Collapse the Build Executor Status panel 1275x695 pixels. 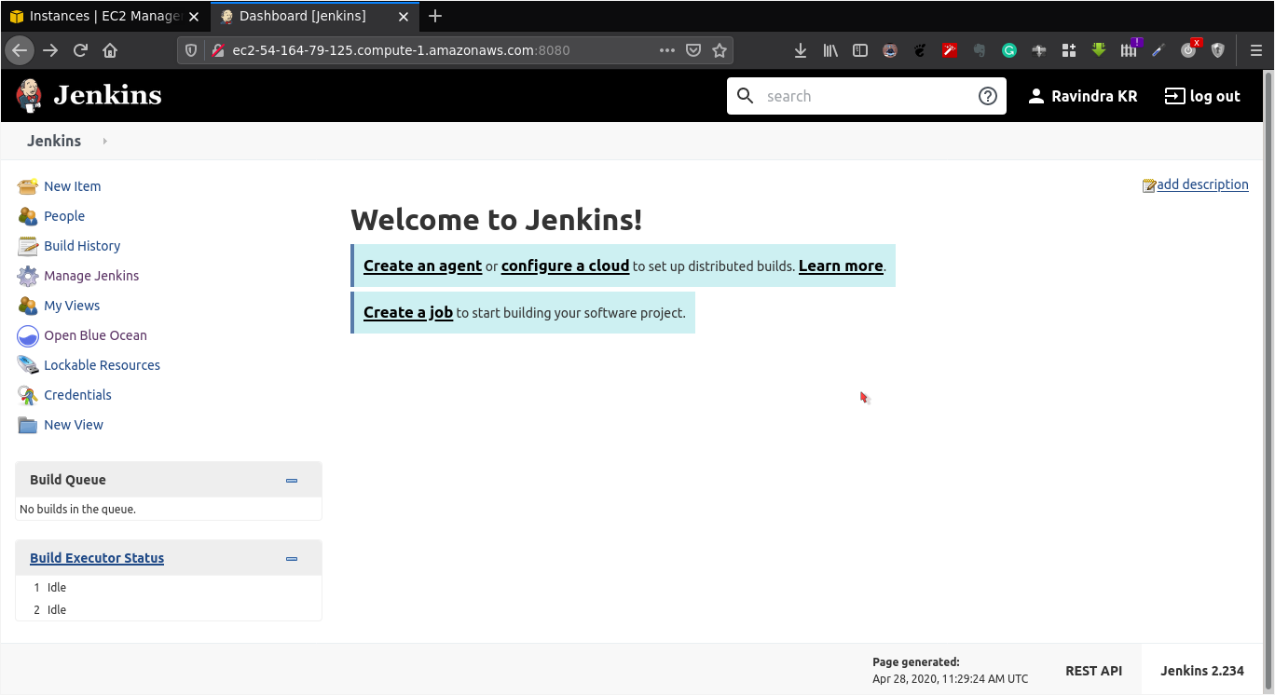(x=292, y=559)
